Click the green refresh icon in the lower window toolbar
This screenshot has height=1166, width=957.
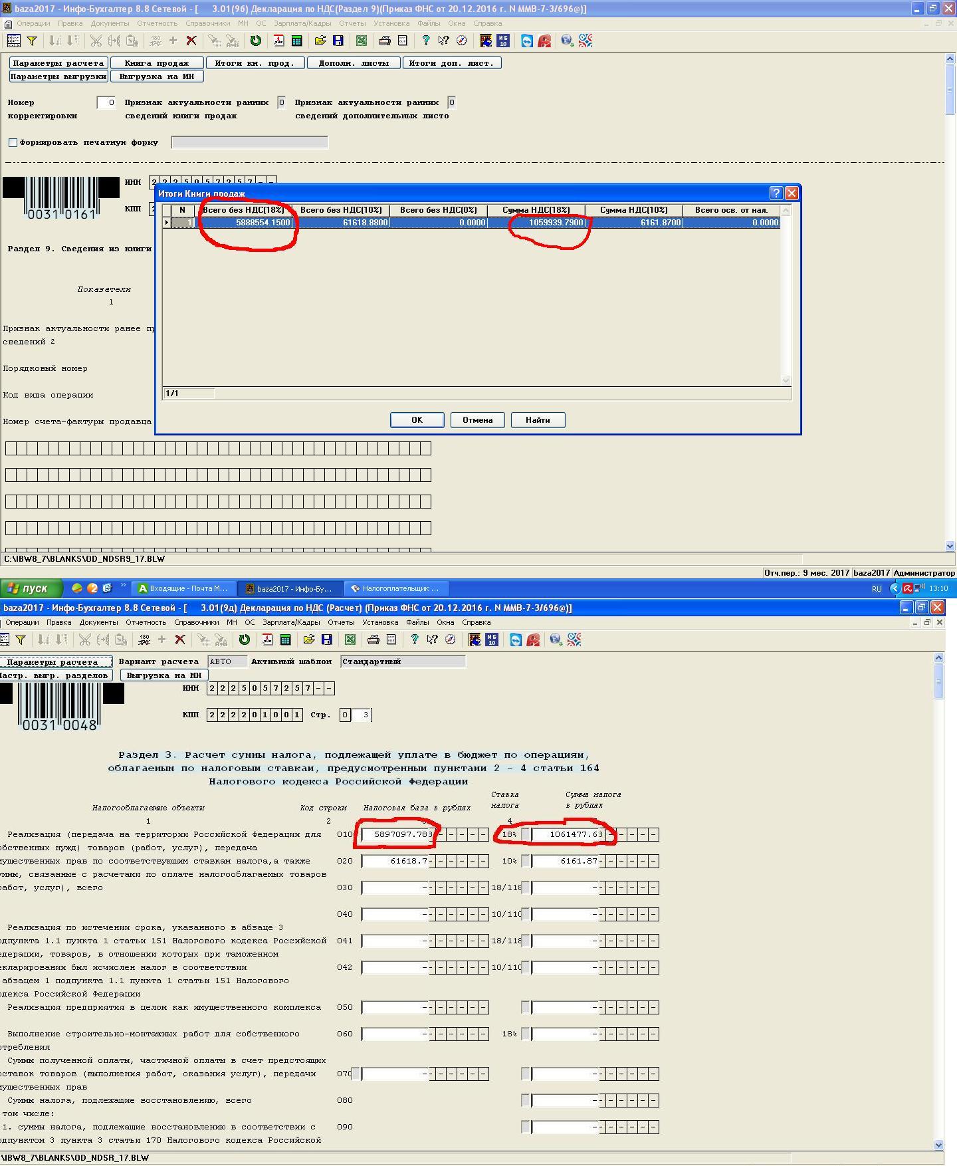point(244,640)
